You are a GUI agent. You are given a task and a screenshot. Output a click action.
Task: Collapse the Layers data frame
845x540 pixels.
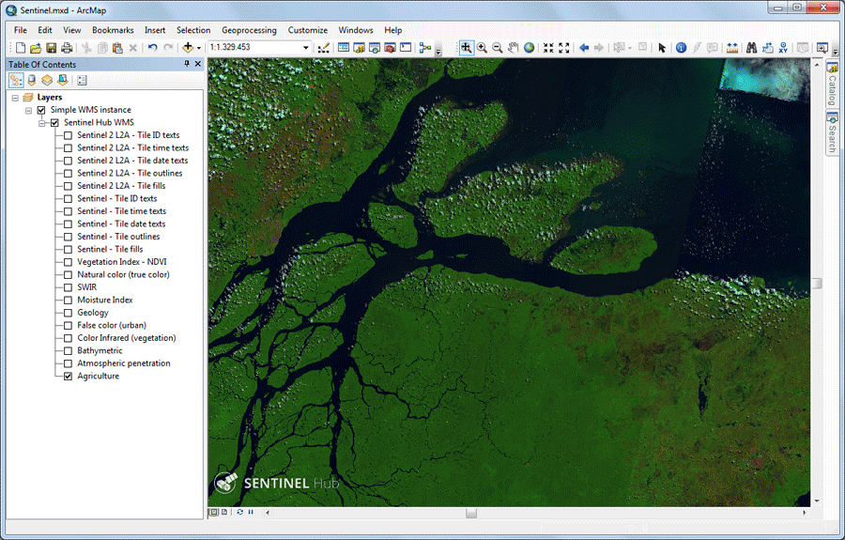click(x=15, y=98)
